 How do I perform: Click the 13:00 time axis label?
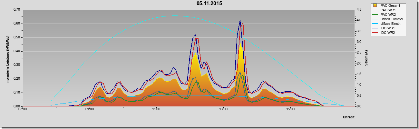(223, 109)
